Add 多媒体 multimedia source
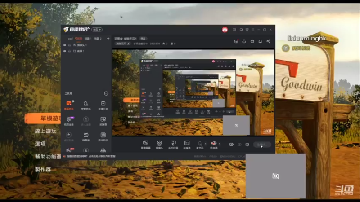Screen dimensions: 360x202 pyautogui.click(x=187, y=145)
